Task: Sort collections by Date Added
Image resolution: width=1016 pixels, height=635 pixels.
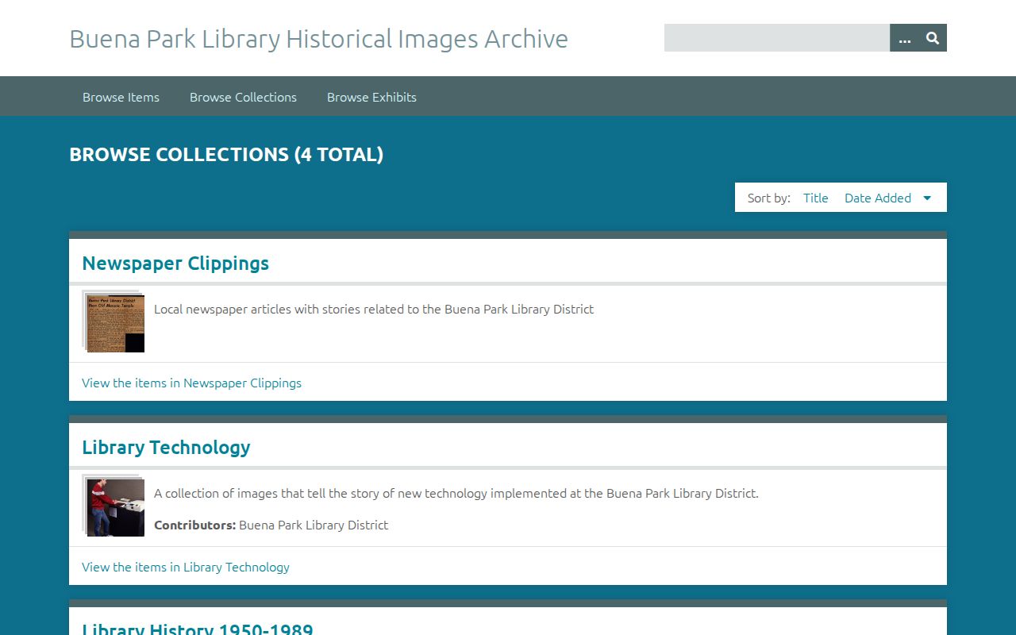Action: (878, 198)
